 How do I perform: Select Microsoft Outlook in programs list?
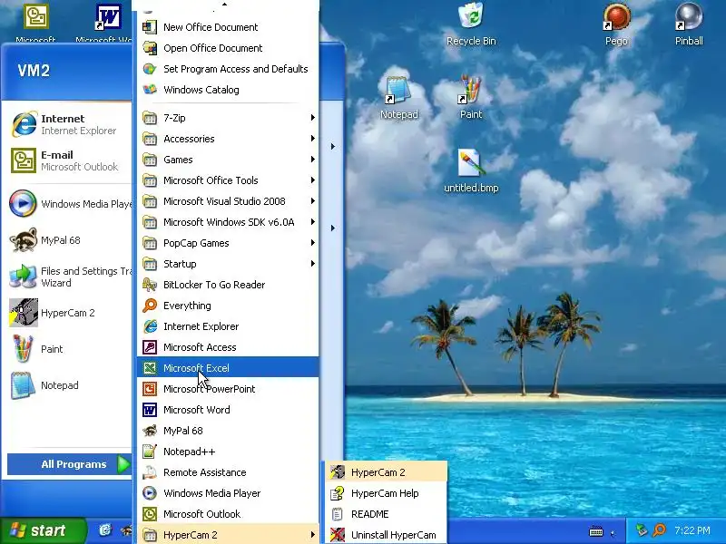click(228, 513)
